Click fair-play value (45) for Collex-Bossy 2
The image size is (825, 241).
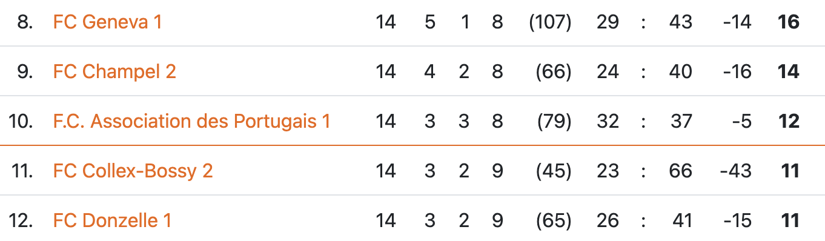point(554,171)
